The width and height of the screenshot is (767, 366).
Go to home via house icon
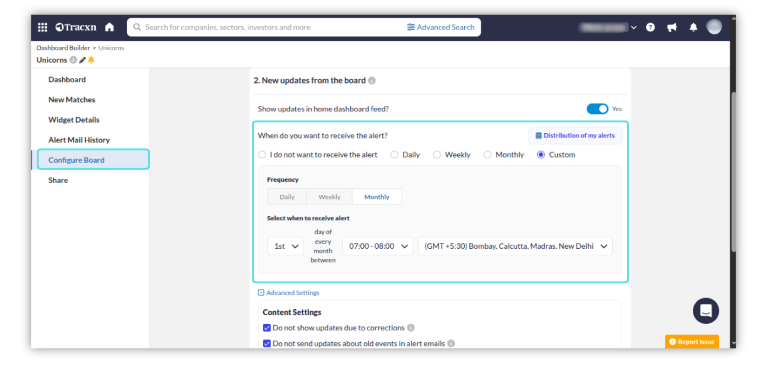click(109, 27)
